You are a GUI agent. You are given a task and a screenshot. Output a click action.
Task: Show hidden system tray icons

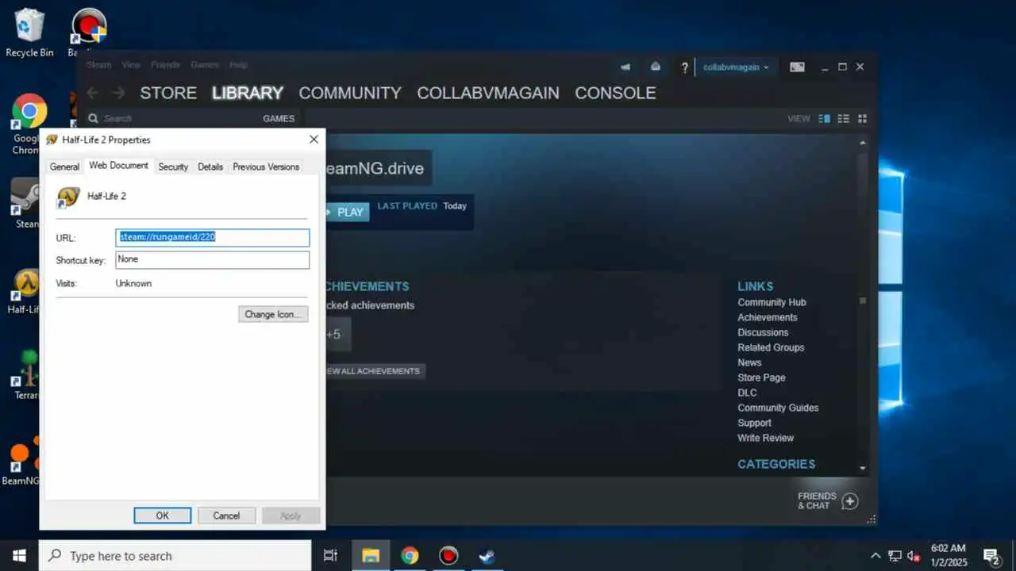876,555
